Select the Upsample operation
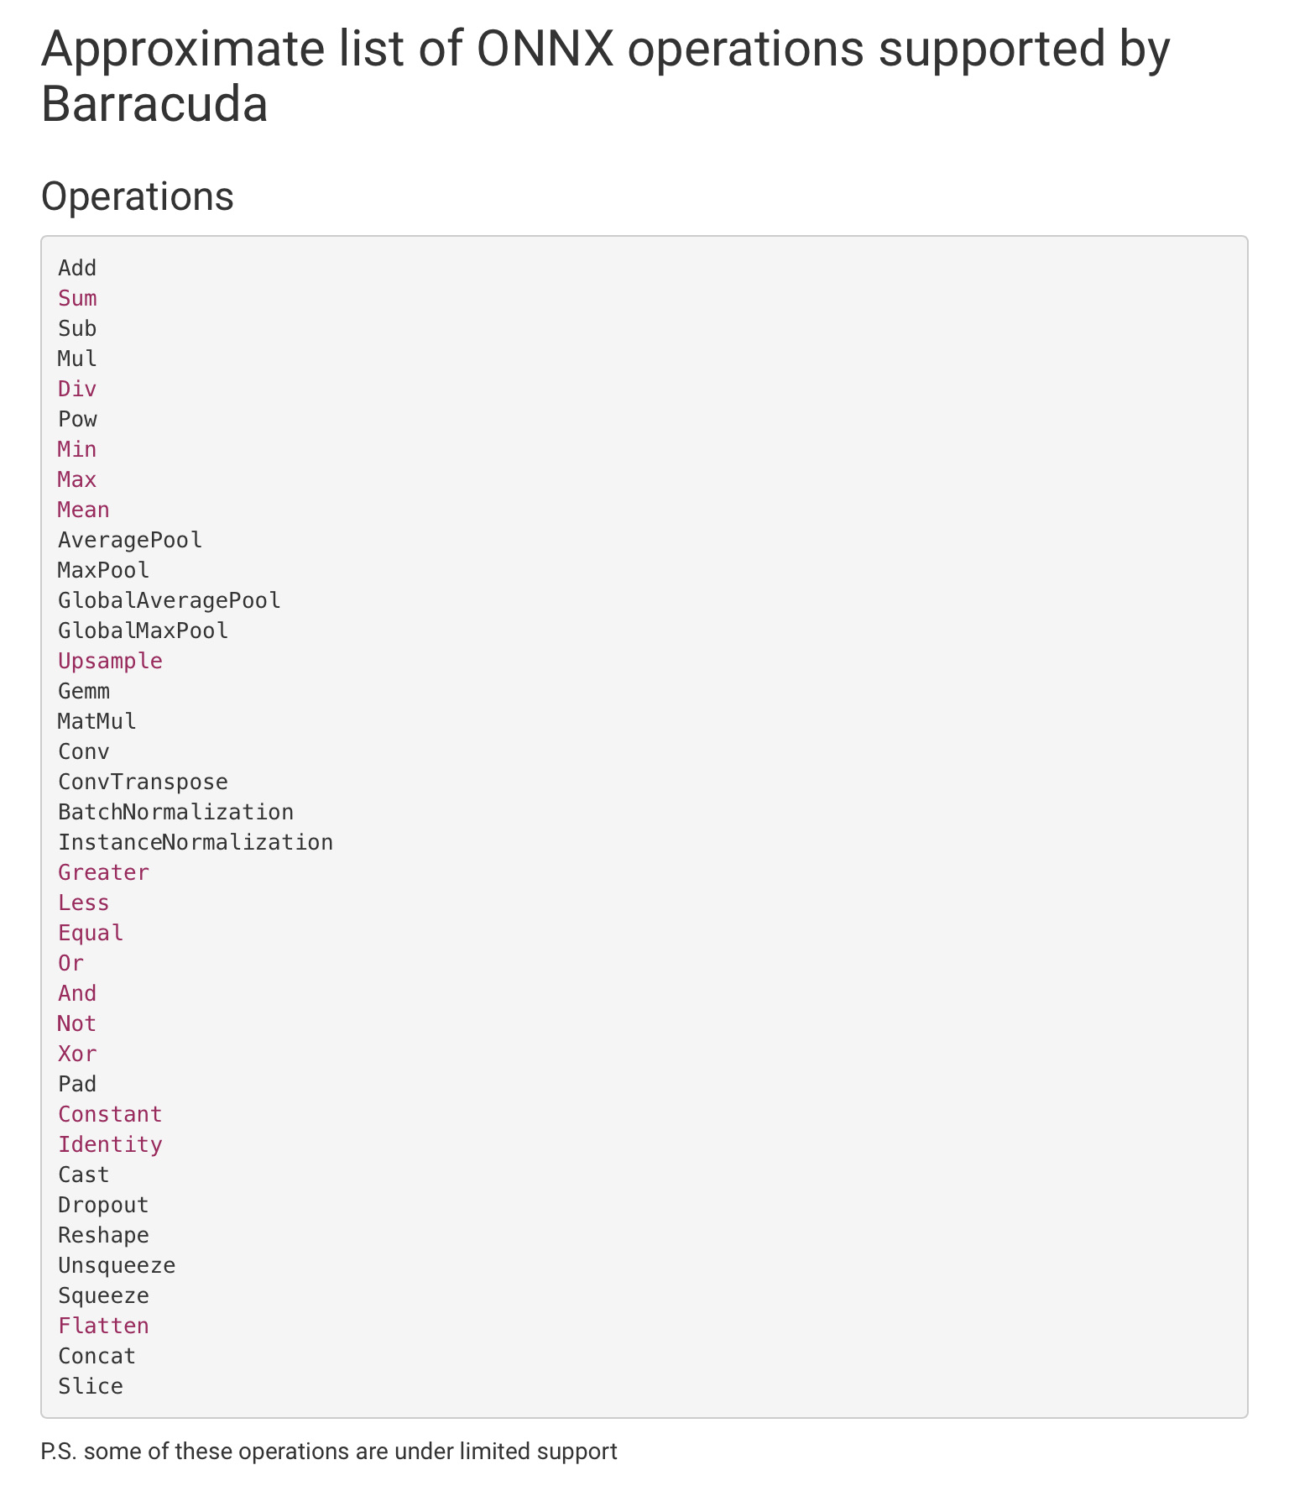 coord(110,661)
